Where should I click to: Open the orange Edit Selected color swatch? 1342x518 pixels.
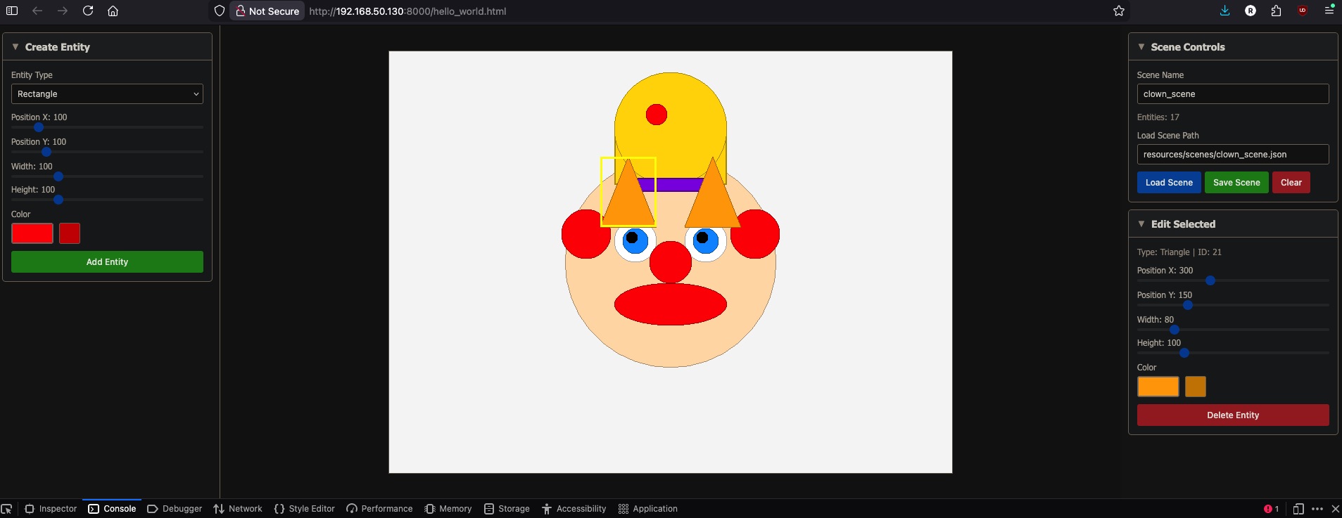click(x=1158, y=387)
